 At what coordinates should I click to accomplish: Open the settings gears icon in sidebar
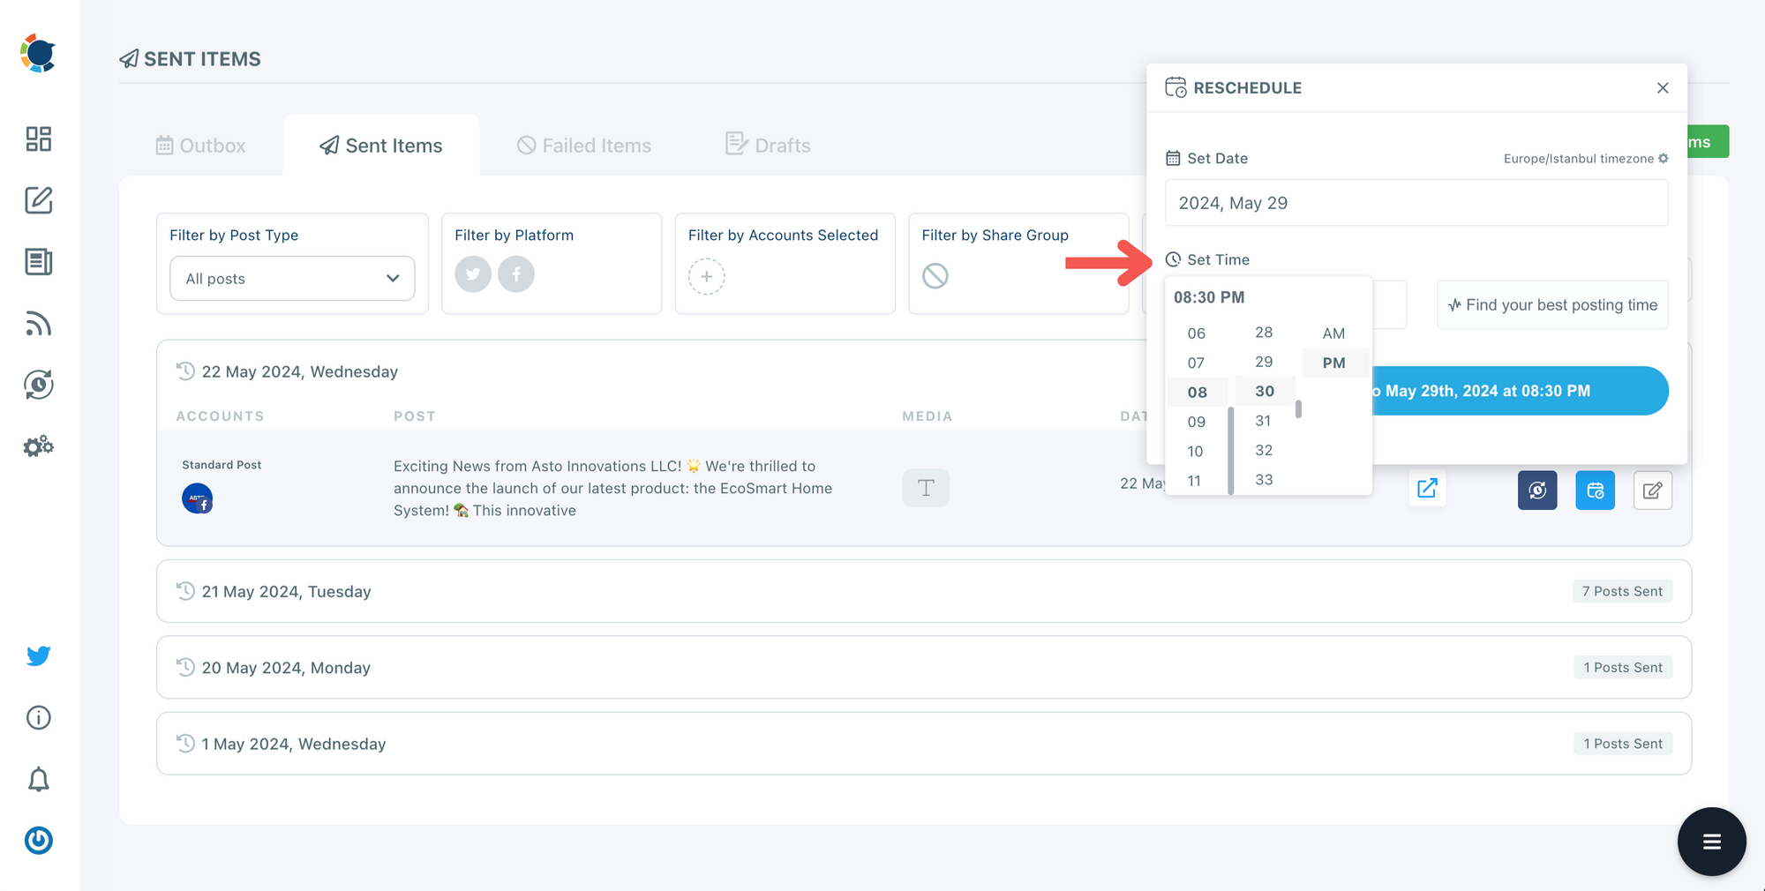click(x=39, y=446)
